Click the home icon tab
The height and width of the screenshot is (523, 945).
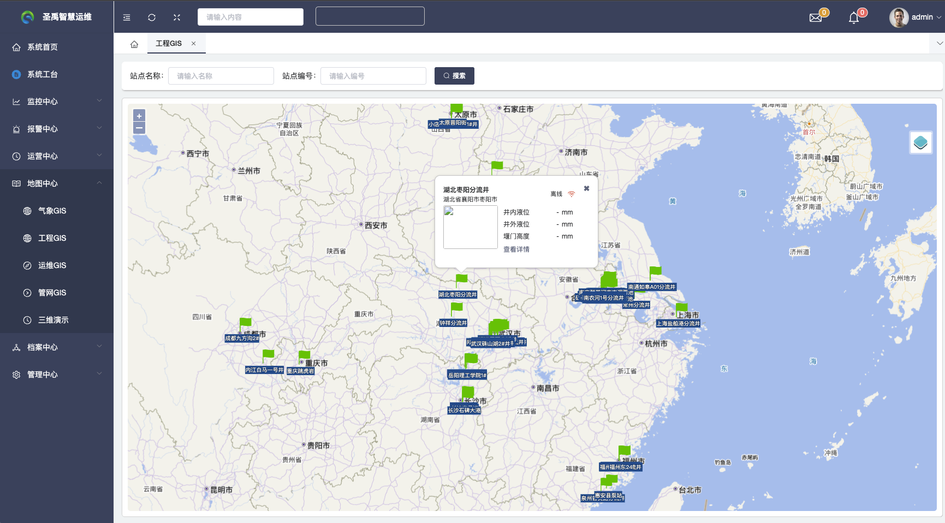click(134, 44)
